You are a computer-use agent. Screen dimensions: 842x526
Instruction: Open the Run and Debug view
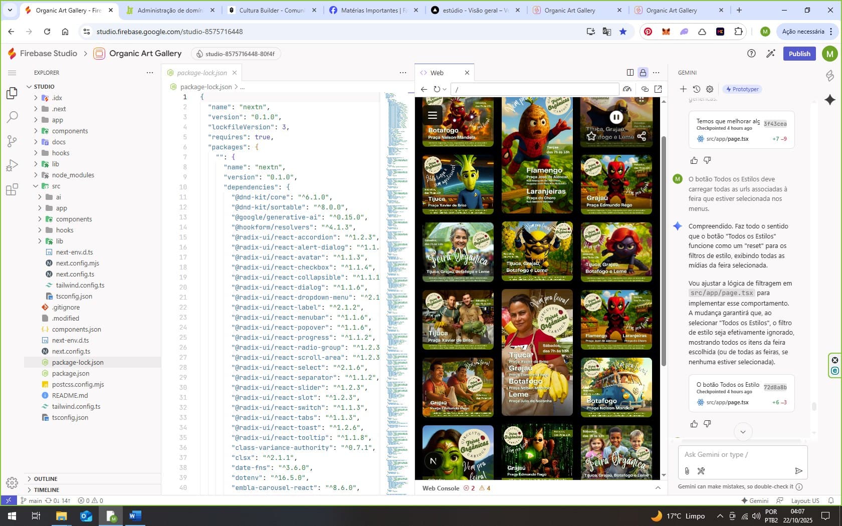pyautogui.click(x=12, y=165)
